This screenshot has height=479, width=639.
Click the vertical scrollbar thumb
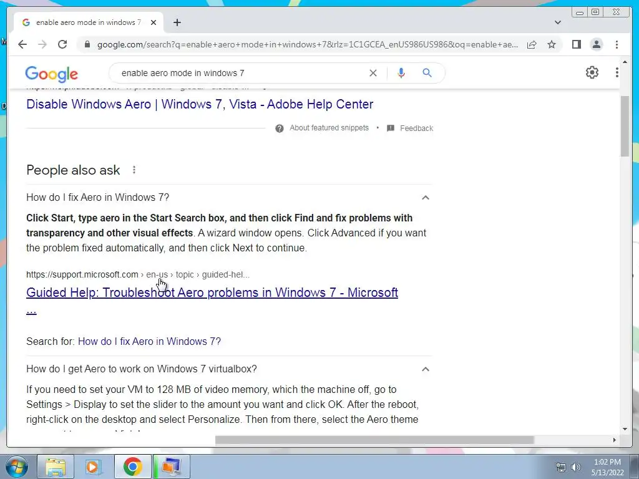(625, 125)
